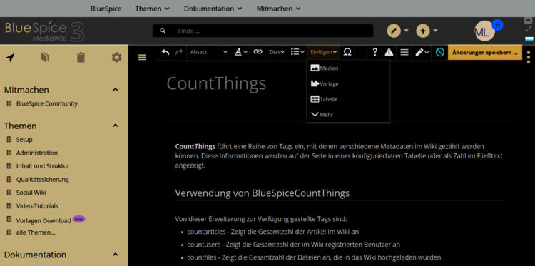Open the dropdown arrow next to the edit pencil
This screenshot has width=535, height=266.
406,31
